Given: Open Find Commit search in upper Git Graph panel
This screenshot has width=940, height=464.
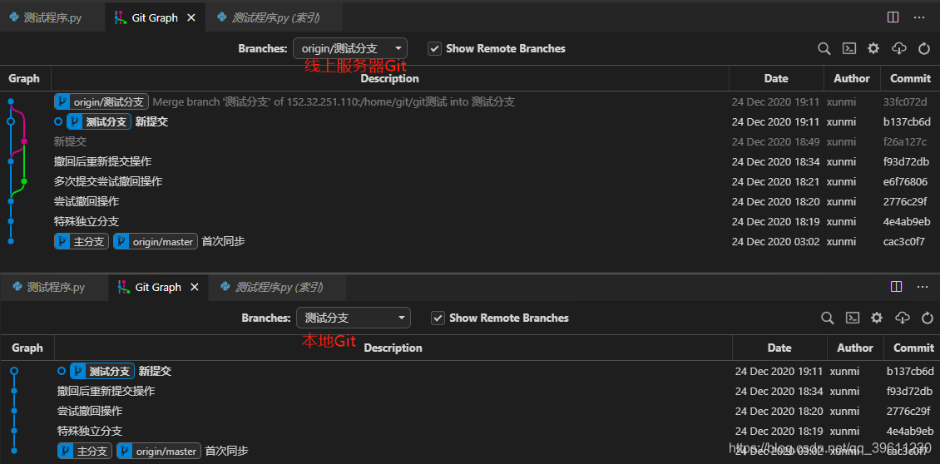Looking at the screenshot, I should point(824,48).
